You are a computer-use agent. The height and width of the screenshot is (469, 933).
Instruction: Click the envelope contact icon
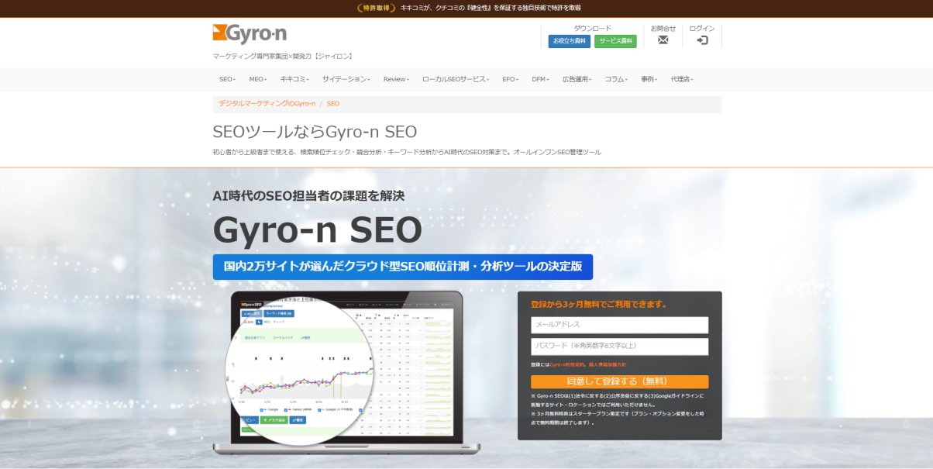(663, 40)
